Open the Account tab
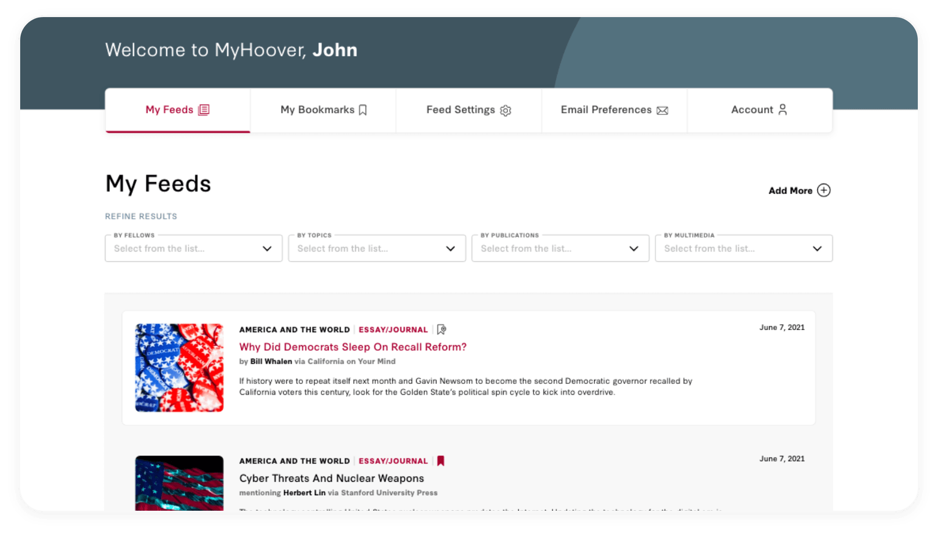938x534 pixels. (760, 110)
